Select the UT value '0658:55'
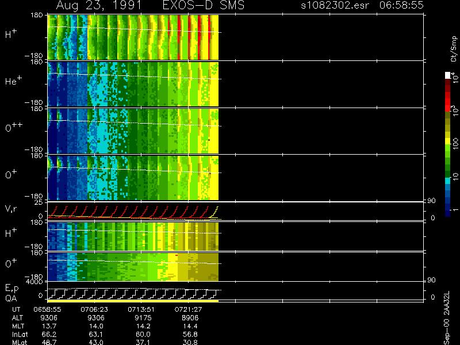Screen dimensions: 460x345 click(47, 309)
